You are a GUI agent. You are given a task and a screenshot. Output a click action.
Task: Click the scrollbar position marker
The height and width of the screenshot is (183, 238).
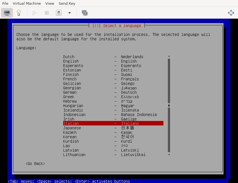pyautogui.click(x=169, y=105)
